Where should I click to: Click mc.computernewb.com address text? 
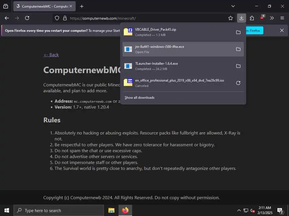pos(93,101)
